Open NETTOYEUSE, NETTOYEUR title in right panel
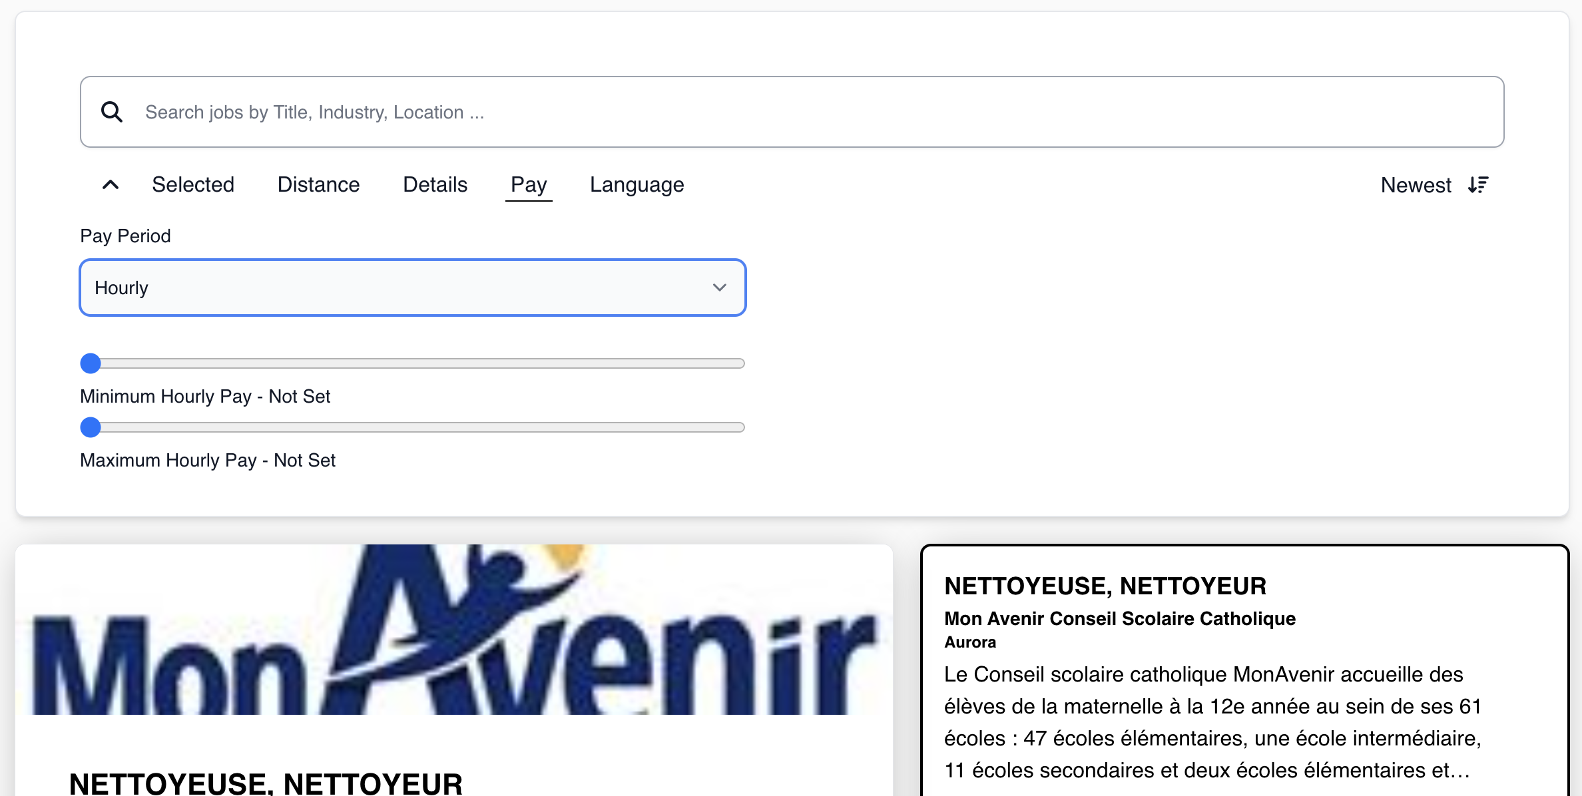The height and width of the screenshot is (796, 1582). (x=1105, y=586)
